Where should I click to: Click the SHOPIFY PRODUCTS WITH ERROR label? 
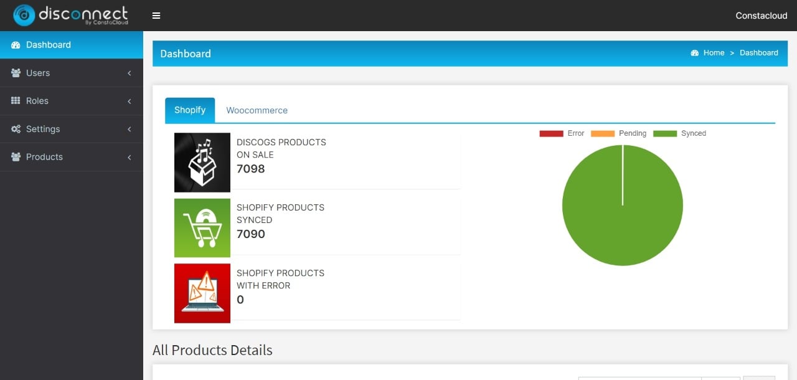point(280,279)
